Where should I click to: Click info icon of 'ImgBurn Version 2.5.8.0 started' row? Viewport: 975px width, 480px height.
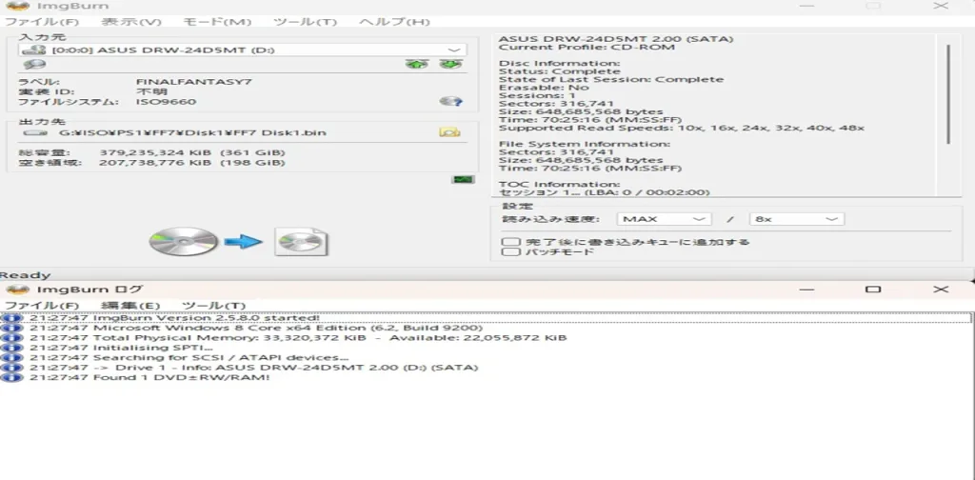[11, 318]
